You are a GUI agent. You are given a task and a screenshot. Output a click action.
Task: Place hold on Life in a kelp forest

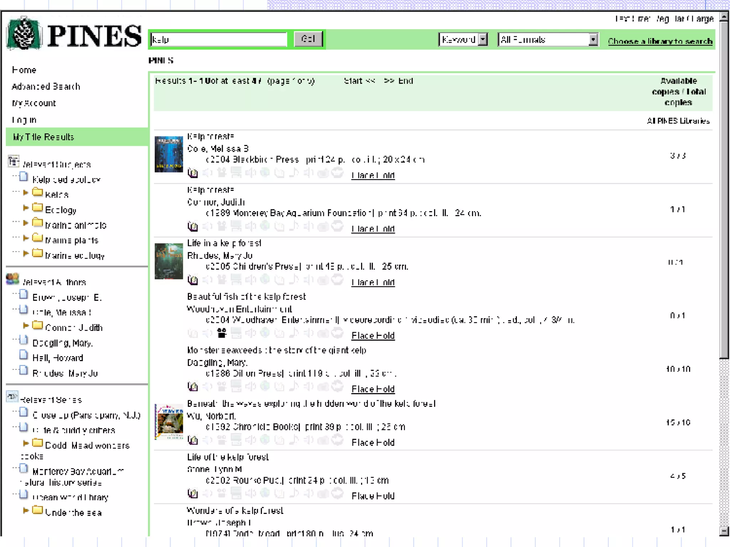tap(373, 282)
